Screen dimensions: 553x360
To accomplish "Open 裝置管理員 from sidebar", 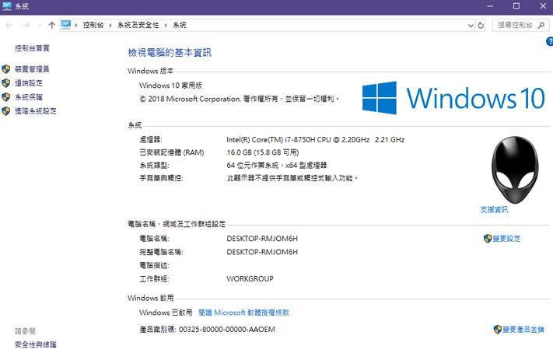I will 32,69.
